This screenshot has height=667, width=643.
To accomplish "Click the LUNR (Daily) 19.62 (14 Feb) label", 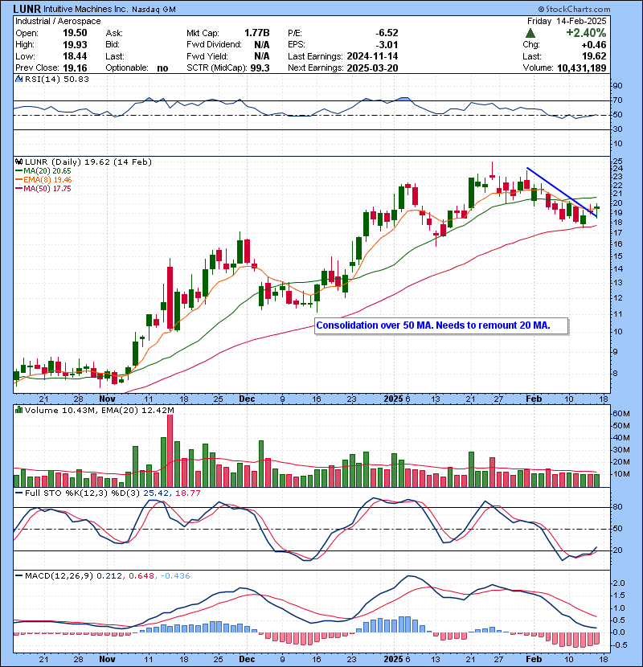I will coord(88,162).
